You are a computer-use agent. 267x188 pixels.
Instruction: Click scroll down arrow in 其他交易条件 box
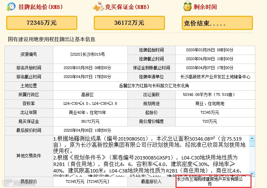coord(252,174)
